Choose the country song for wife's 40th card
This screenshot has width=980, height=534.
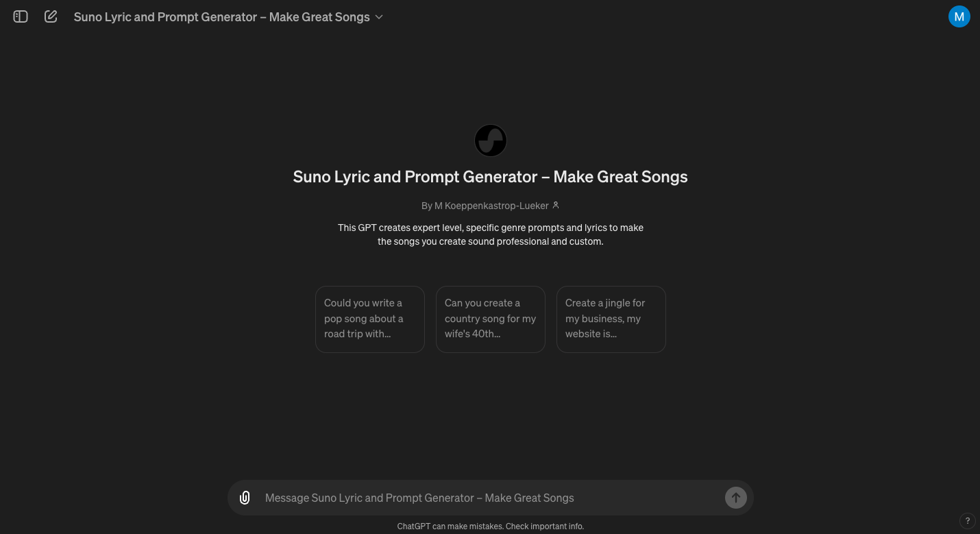(x=491, y=319)
